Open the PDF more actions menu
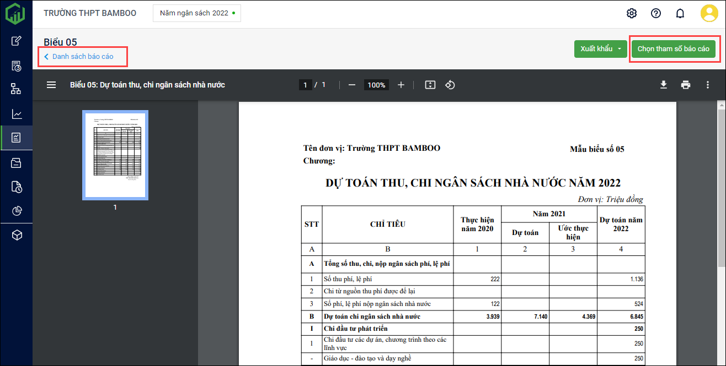726x366 pixels. pyautogui.click(x=708, y=85)
